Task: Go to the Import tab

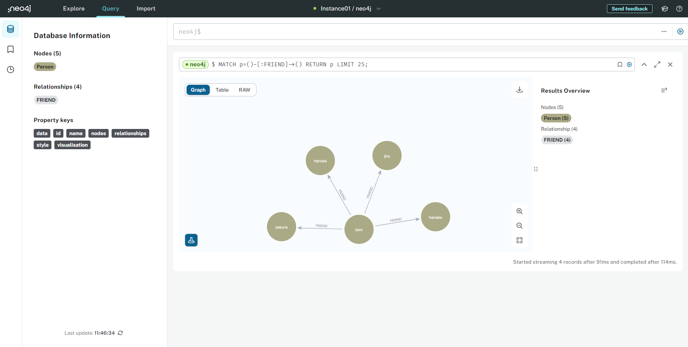Action: click(146, 8)
